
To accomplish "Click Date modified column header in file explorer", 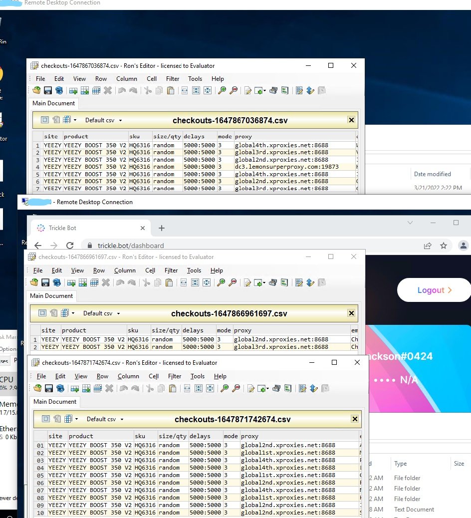I will (x=433, y=174).
